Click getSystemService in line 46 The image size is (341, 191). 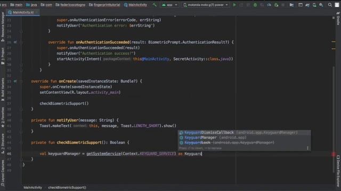[103, 154]
